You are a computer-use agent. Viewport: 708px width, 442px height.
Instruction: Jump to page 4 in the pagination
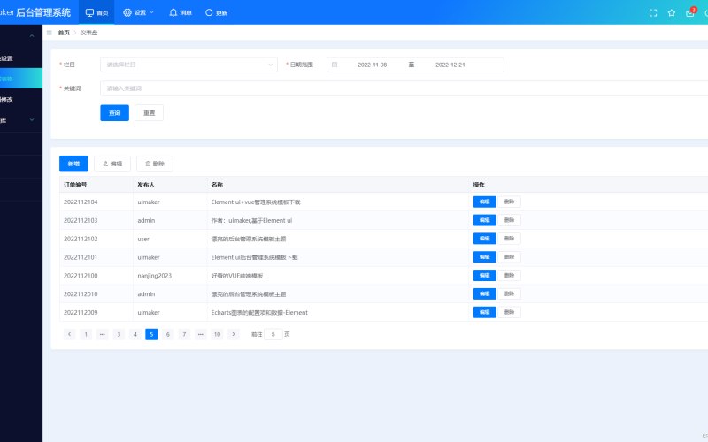pyautogui.click(x=135, y=334)
